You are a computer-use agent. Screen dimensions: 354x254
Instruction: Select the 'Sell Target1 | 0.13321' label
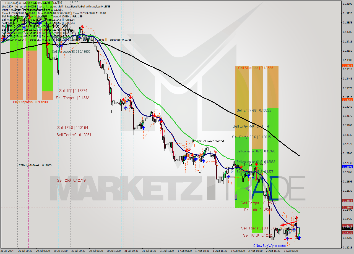click(73, 98)
